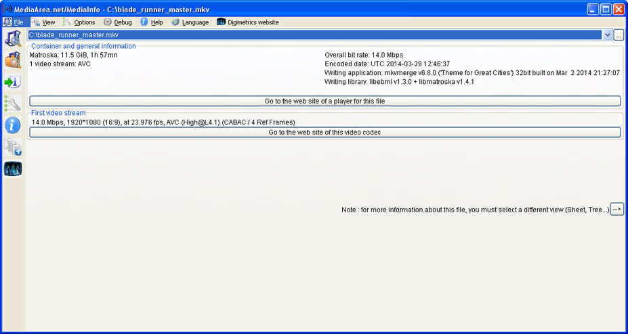Click the "First video stream" group label
Viewport: 628px width, 334px height.
(58, 113)
